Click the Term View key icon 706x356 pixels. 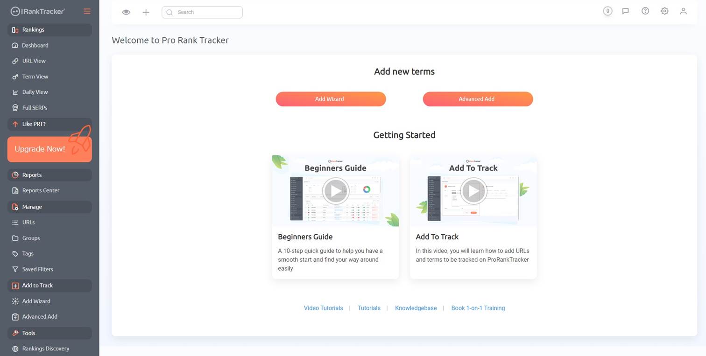(15, 77)
